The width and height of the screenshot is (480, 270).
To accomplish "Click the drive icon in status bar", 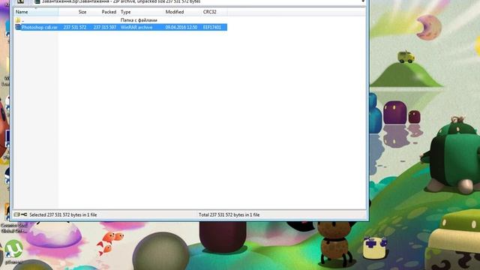I will click(x=16, y=214).
